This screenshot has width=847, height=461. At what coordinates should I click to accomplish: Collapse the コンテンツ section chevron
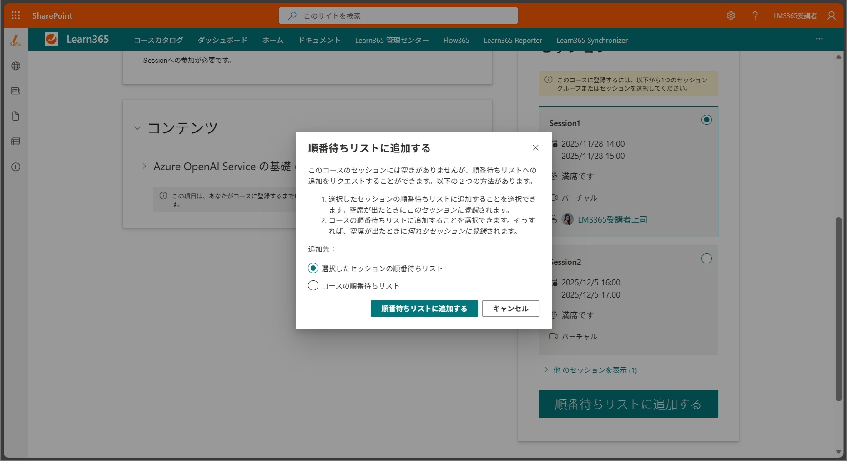(137, 128)
